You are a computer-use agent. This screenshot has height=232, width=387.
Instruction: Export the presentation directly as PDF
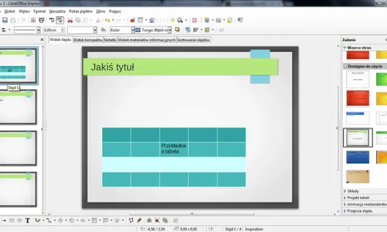pos(33,20)
